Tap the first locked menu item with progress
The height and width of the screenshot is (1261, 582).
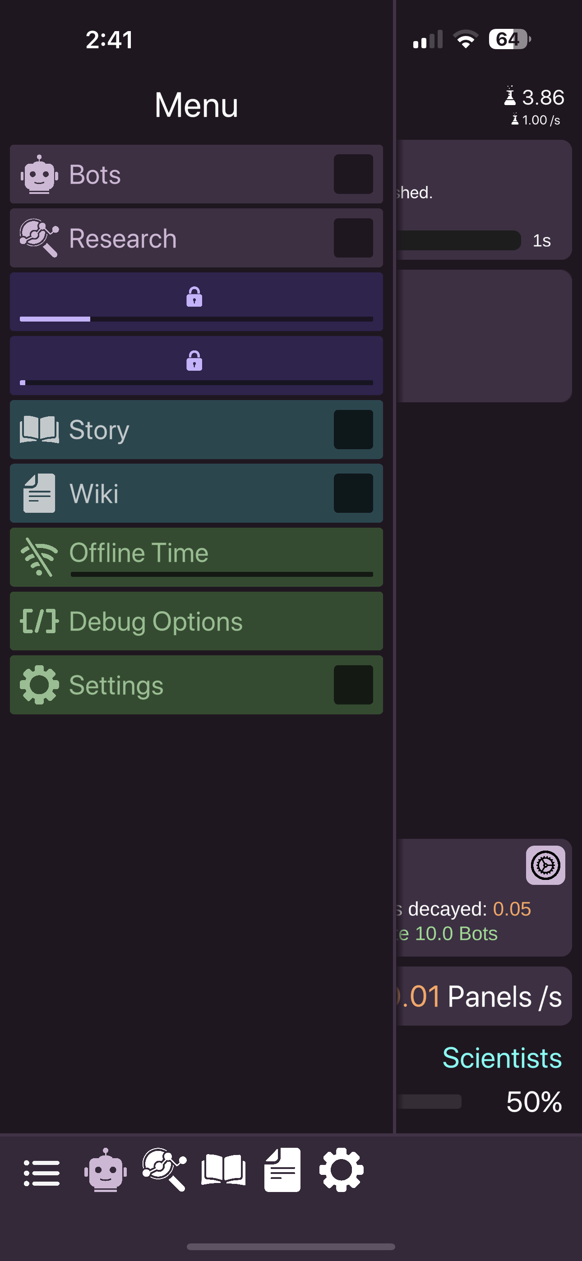pyautogui.click(x=196, y=302)
